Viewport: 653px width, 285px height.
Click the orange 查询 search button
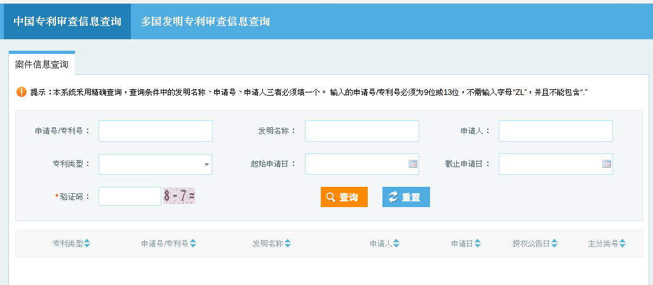pos(344,197)
